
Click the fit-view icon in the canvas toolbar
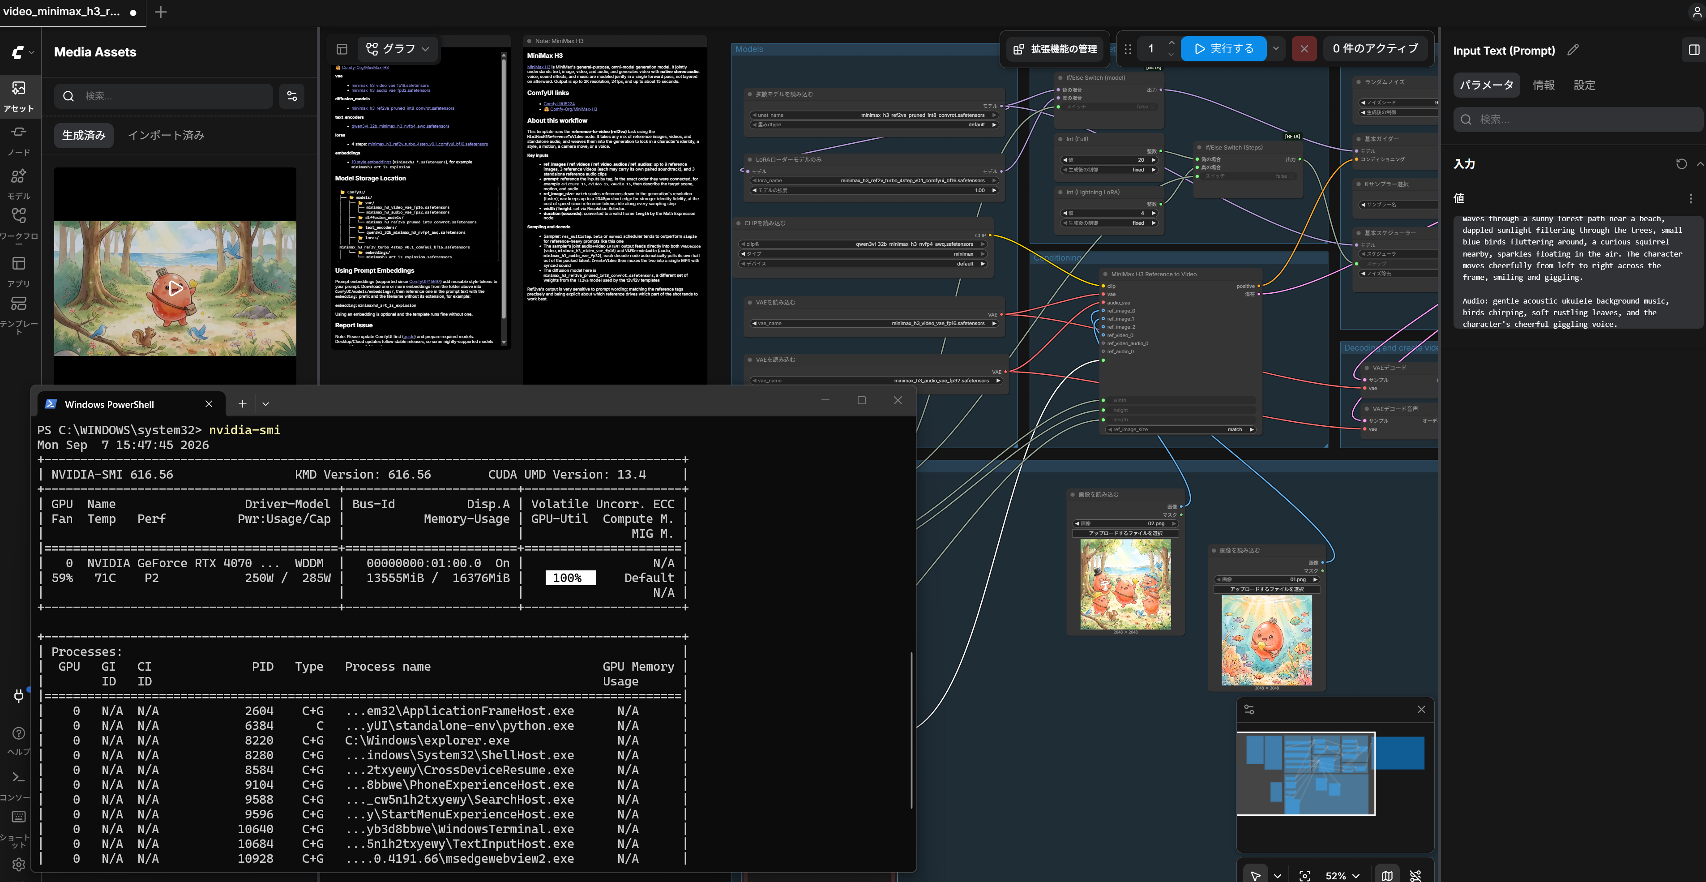coord(1304,875)
